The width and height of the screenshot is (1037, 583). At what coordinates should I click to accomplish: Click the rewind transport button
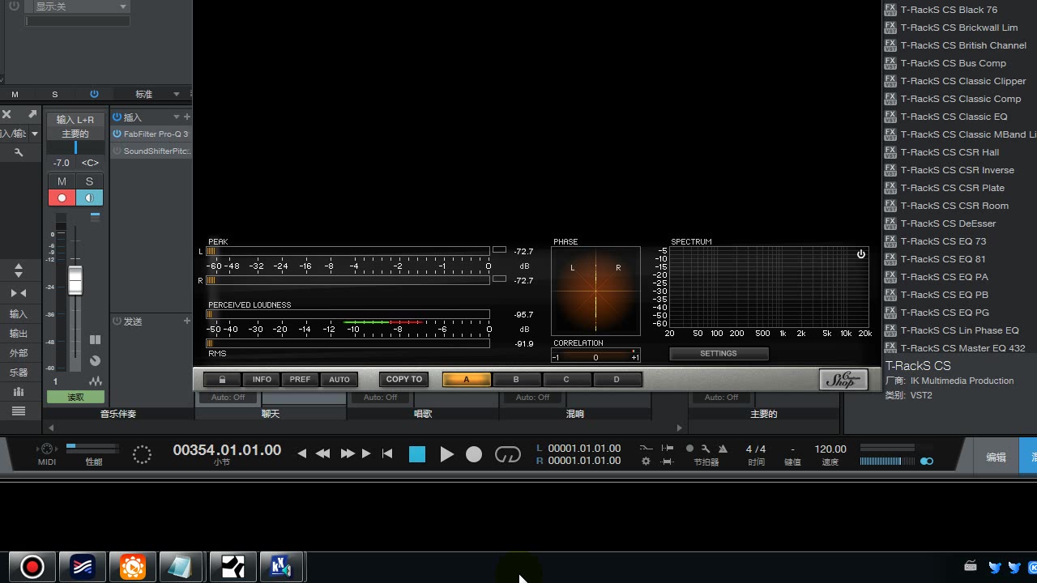(x=322, y=454)
